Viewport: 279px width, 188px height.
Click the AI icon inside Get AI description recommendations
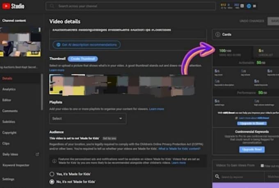[58, 45]
